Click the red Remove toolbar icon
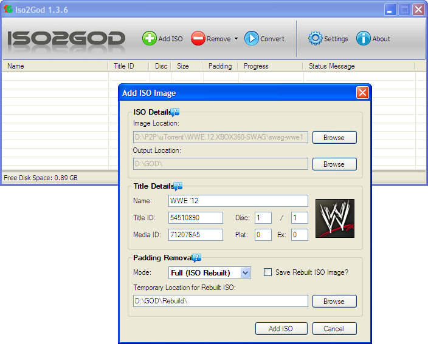The height and width of the screenshot is (344, 428). point(198,39)
